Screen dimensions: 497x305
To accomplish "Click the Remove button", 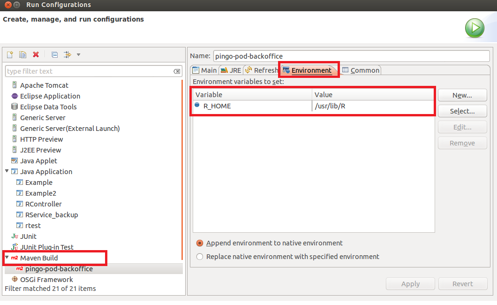I will [462, 143].
